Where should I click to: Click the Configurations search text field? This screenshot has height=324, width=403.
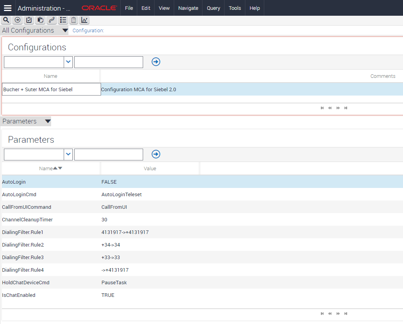click(x=109, y=62)
